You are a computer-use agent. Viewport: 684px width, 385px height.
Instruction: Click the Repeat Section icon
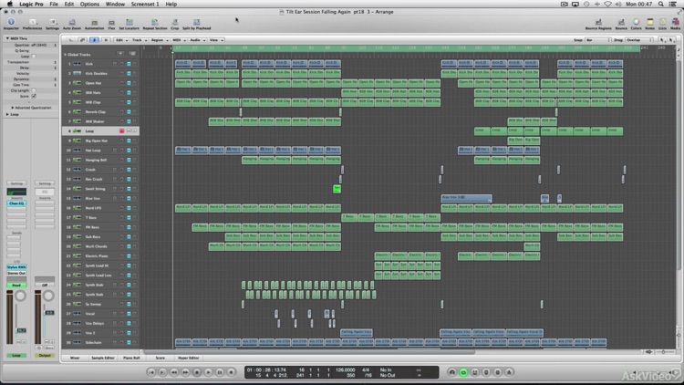(155, 24)
